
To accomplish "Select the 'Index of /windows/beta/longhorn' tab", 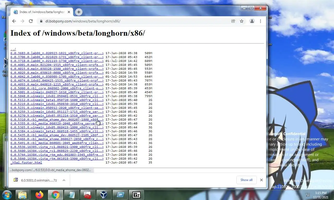I will tap(42, 12).
